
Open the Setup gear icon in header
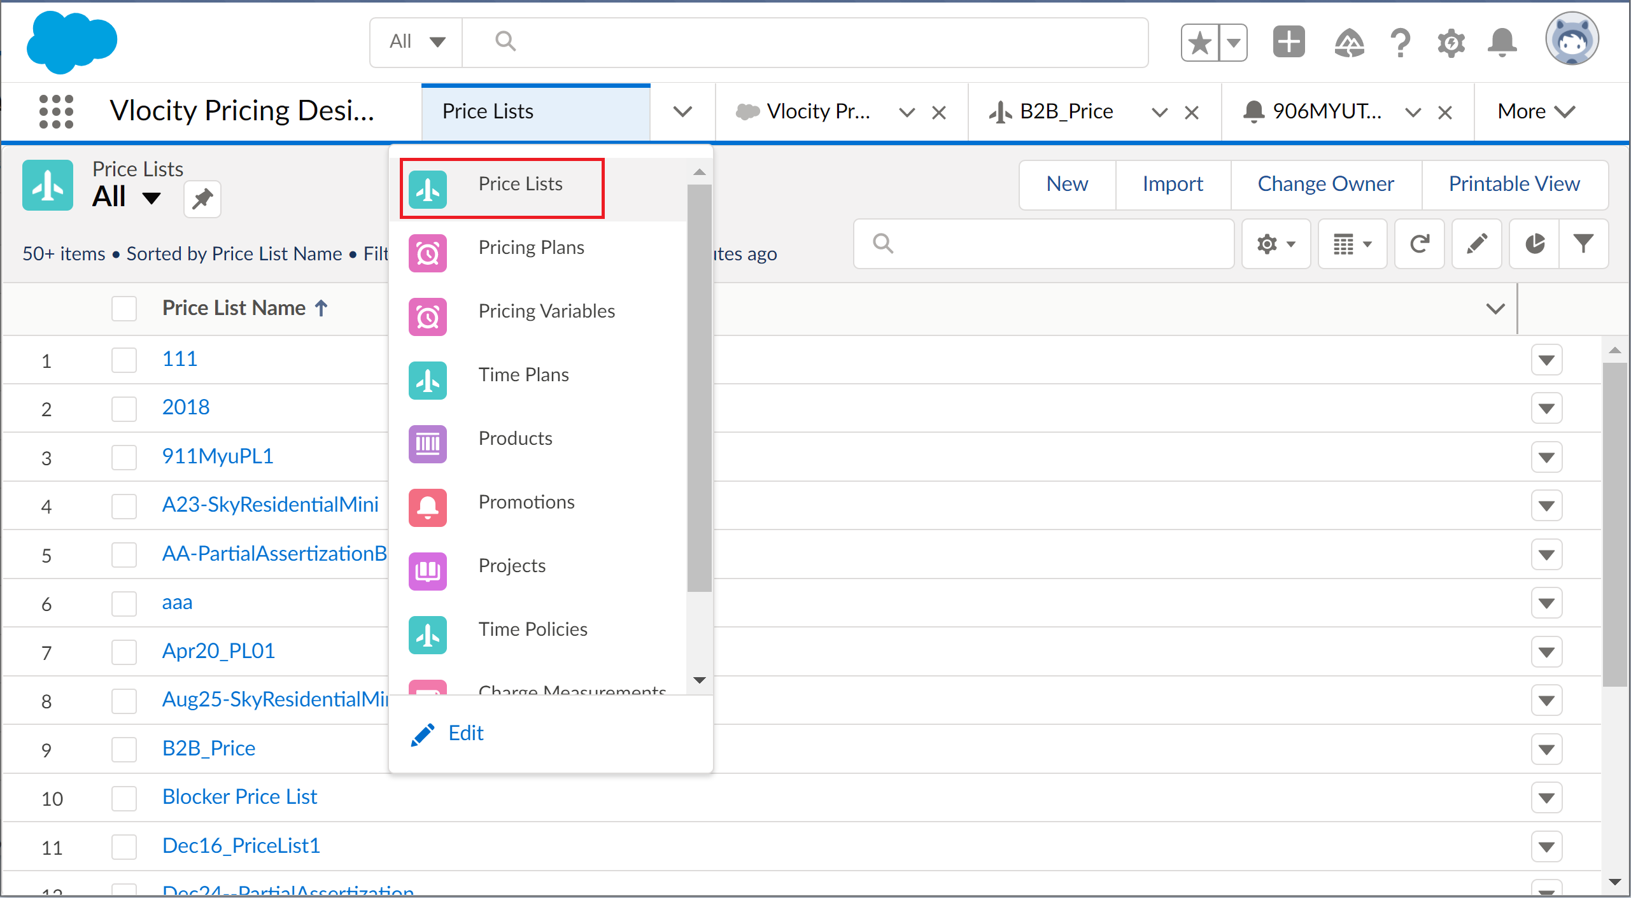click(x=1451, y=43)
